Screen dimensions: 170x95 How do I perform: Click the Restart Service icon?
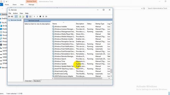point(46,16)
